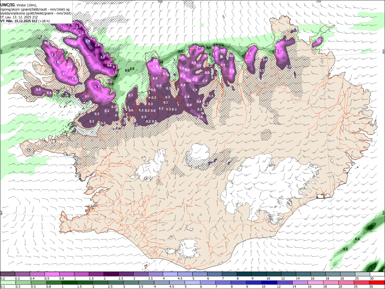
Task: Click the purple 1.5 mm snow swatch
Action: click(x=96, y=274)
